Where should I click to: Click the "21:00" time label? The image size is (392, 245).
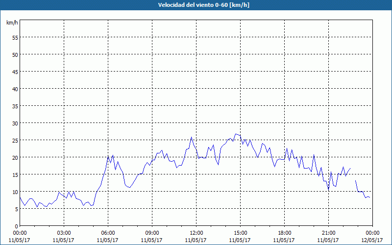(x=328, y=233)
